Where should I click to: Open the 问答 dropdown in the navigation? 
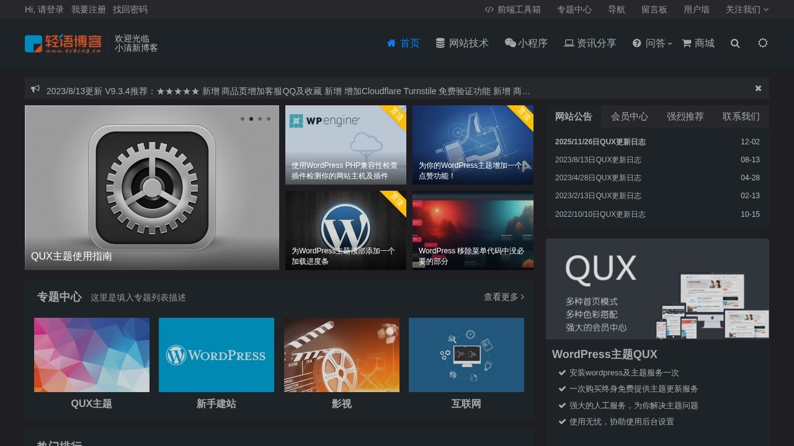click(651, 43)
